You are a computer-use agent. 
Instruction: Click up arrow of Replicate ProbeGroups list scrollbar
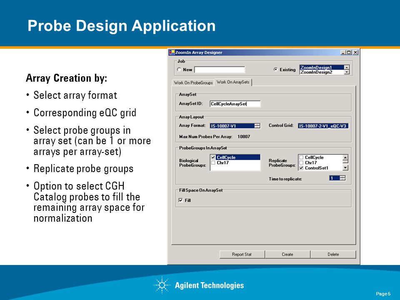click(345, 157)
